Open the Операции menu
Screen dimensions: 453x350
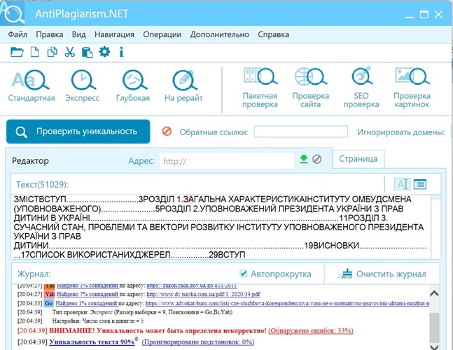(162, 34)
